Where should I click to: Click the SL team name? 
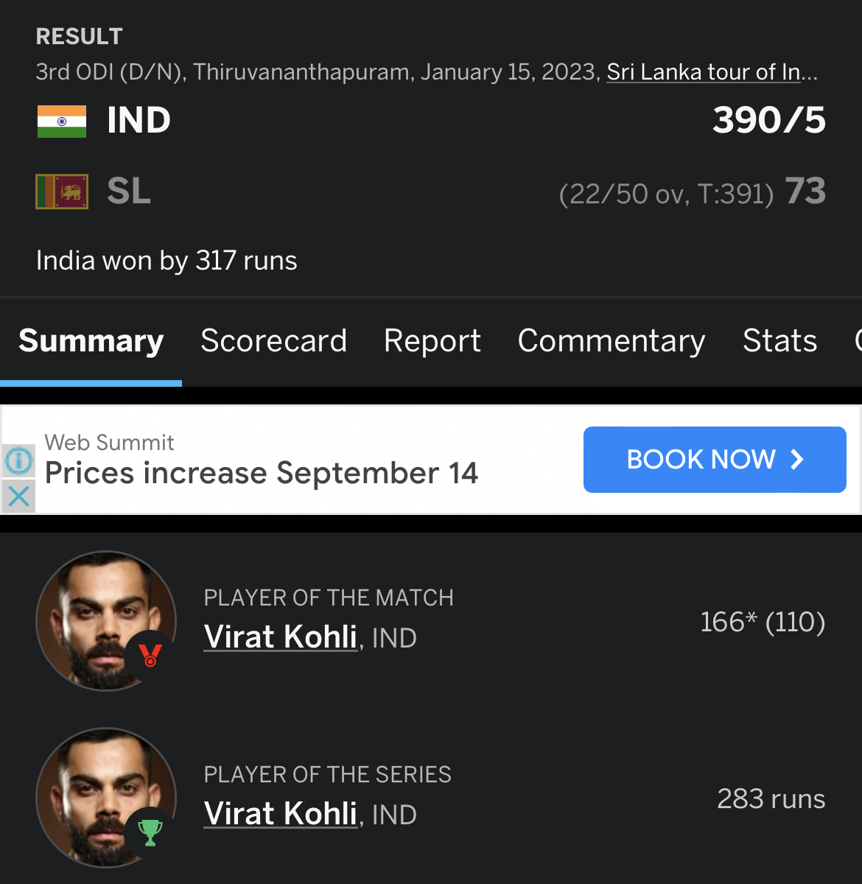(x=129, y=192)
